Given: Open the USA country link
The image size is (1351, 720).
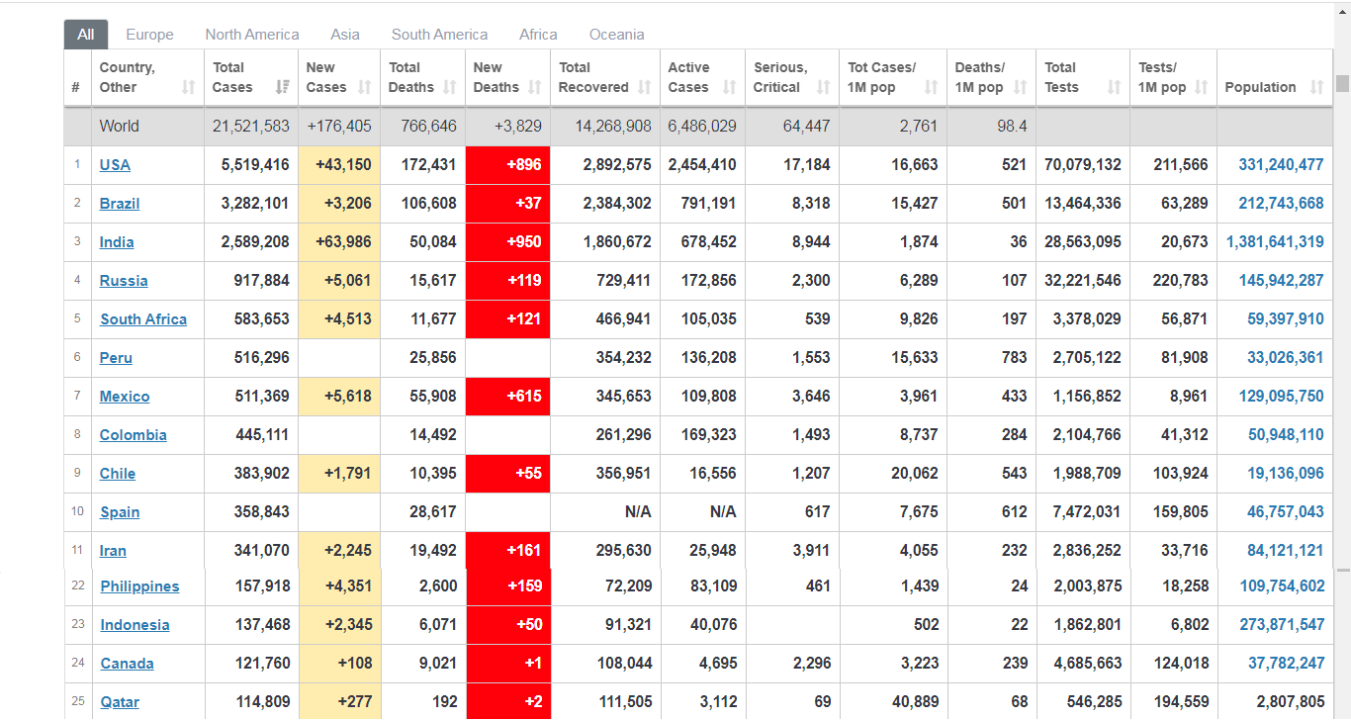Looking at the screenshot, I should pos(115,165).
